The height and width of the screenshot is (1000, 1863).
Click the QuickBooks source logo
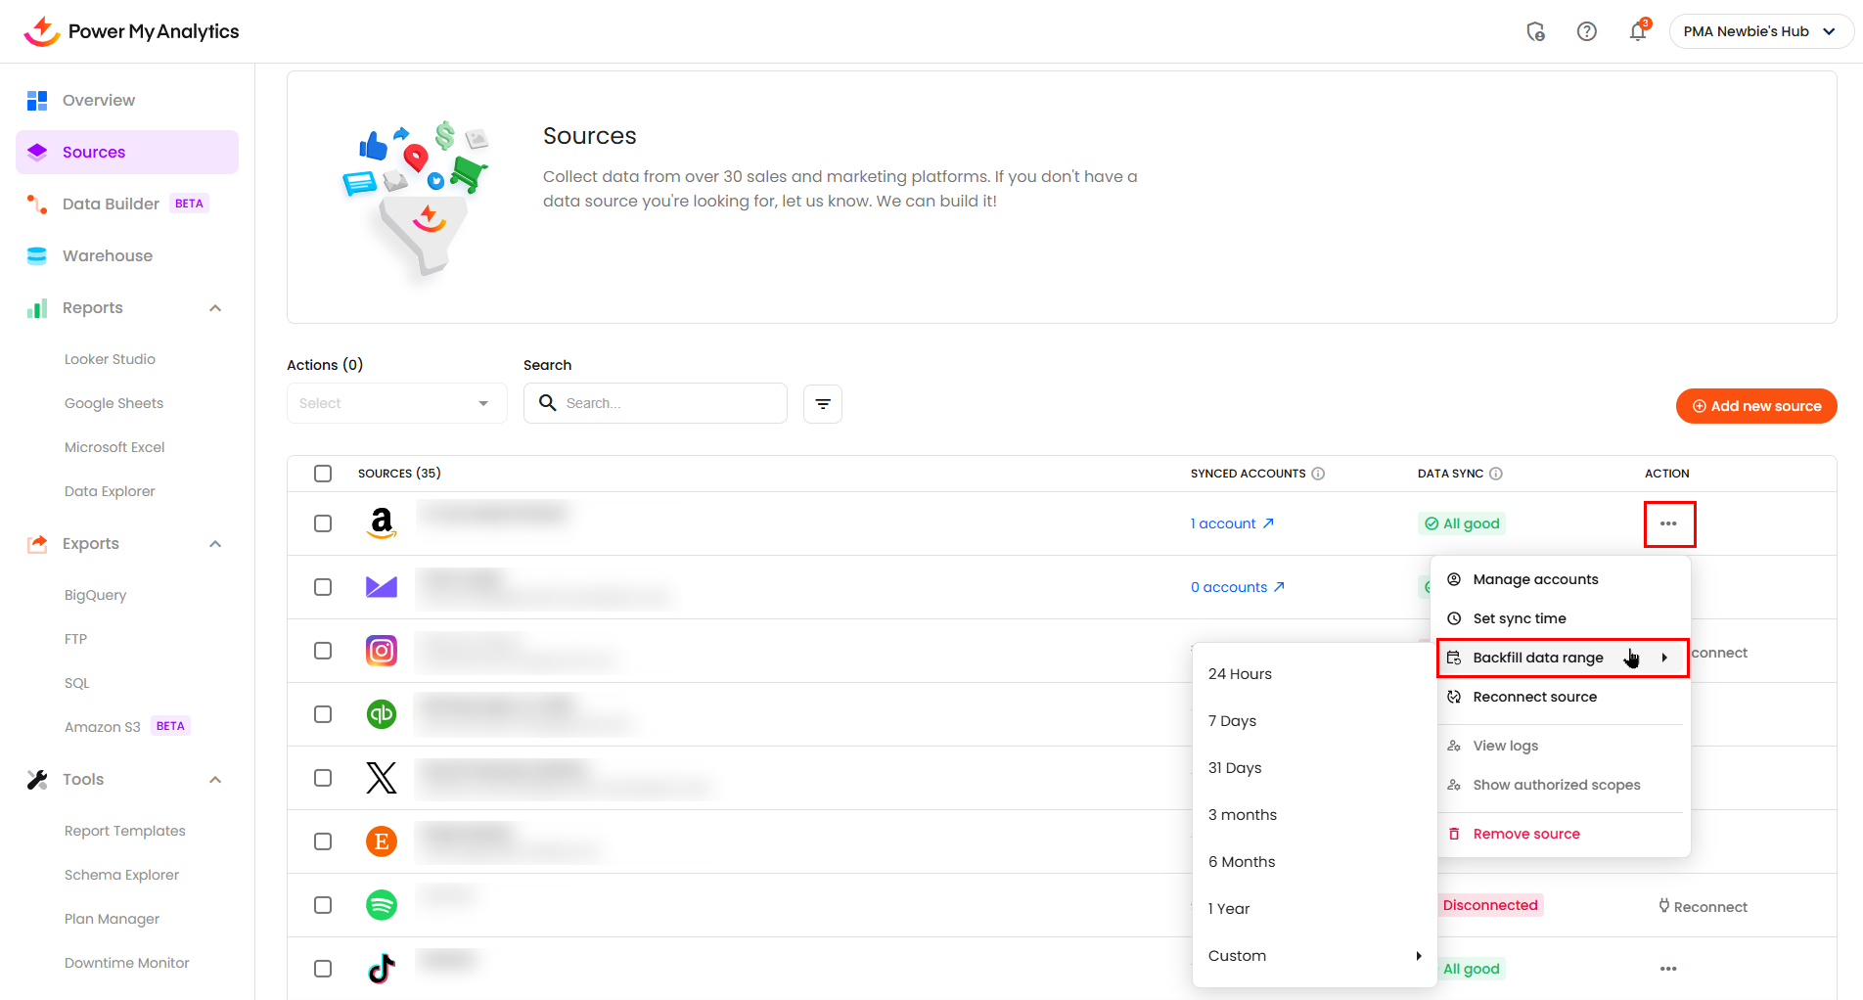pos(381,714)
